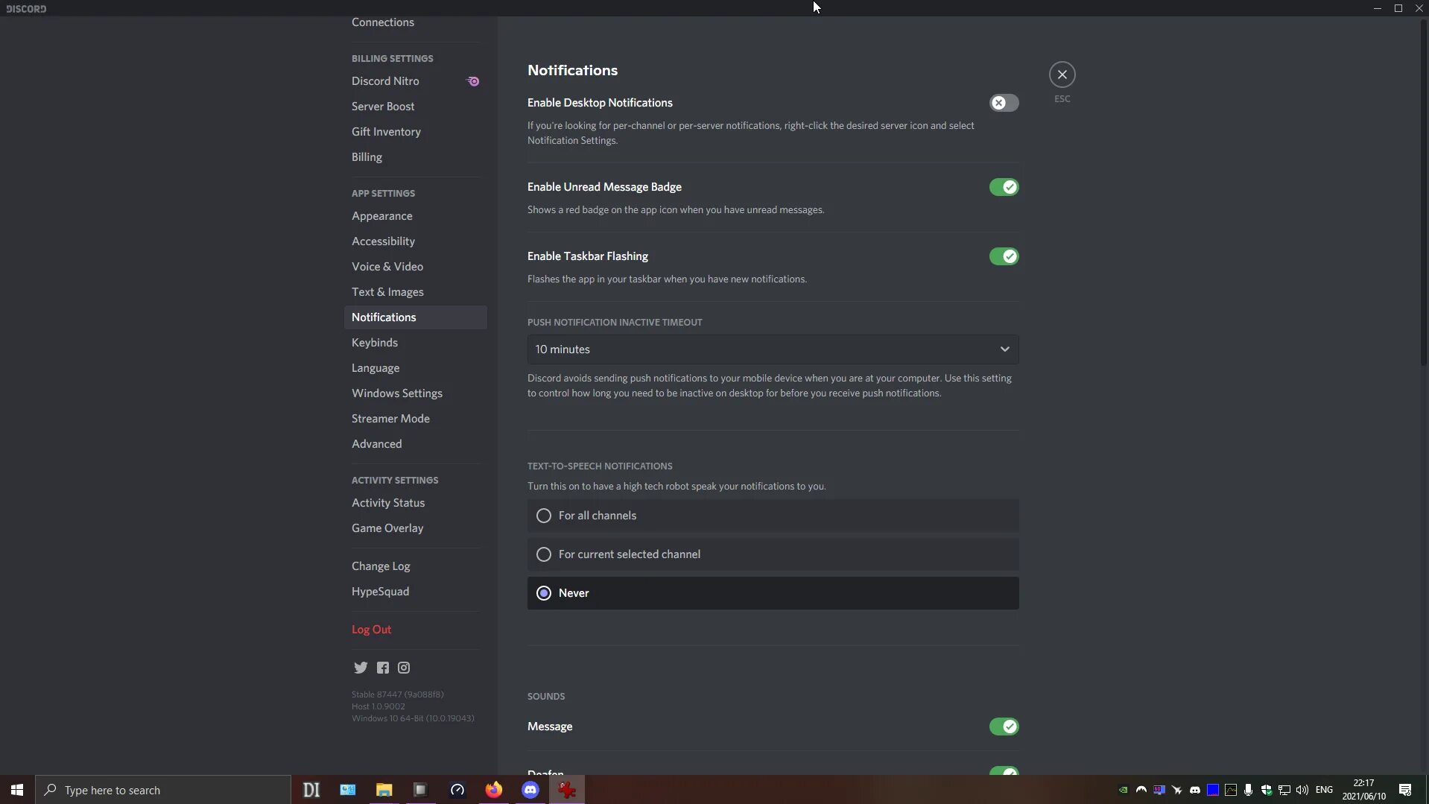Open Keybinds settings
The image size is (1429, 804).
click(x=415, y=343)
